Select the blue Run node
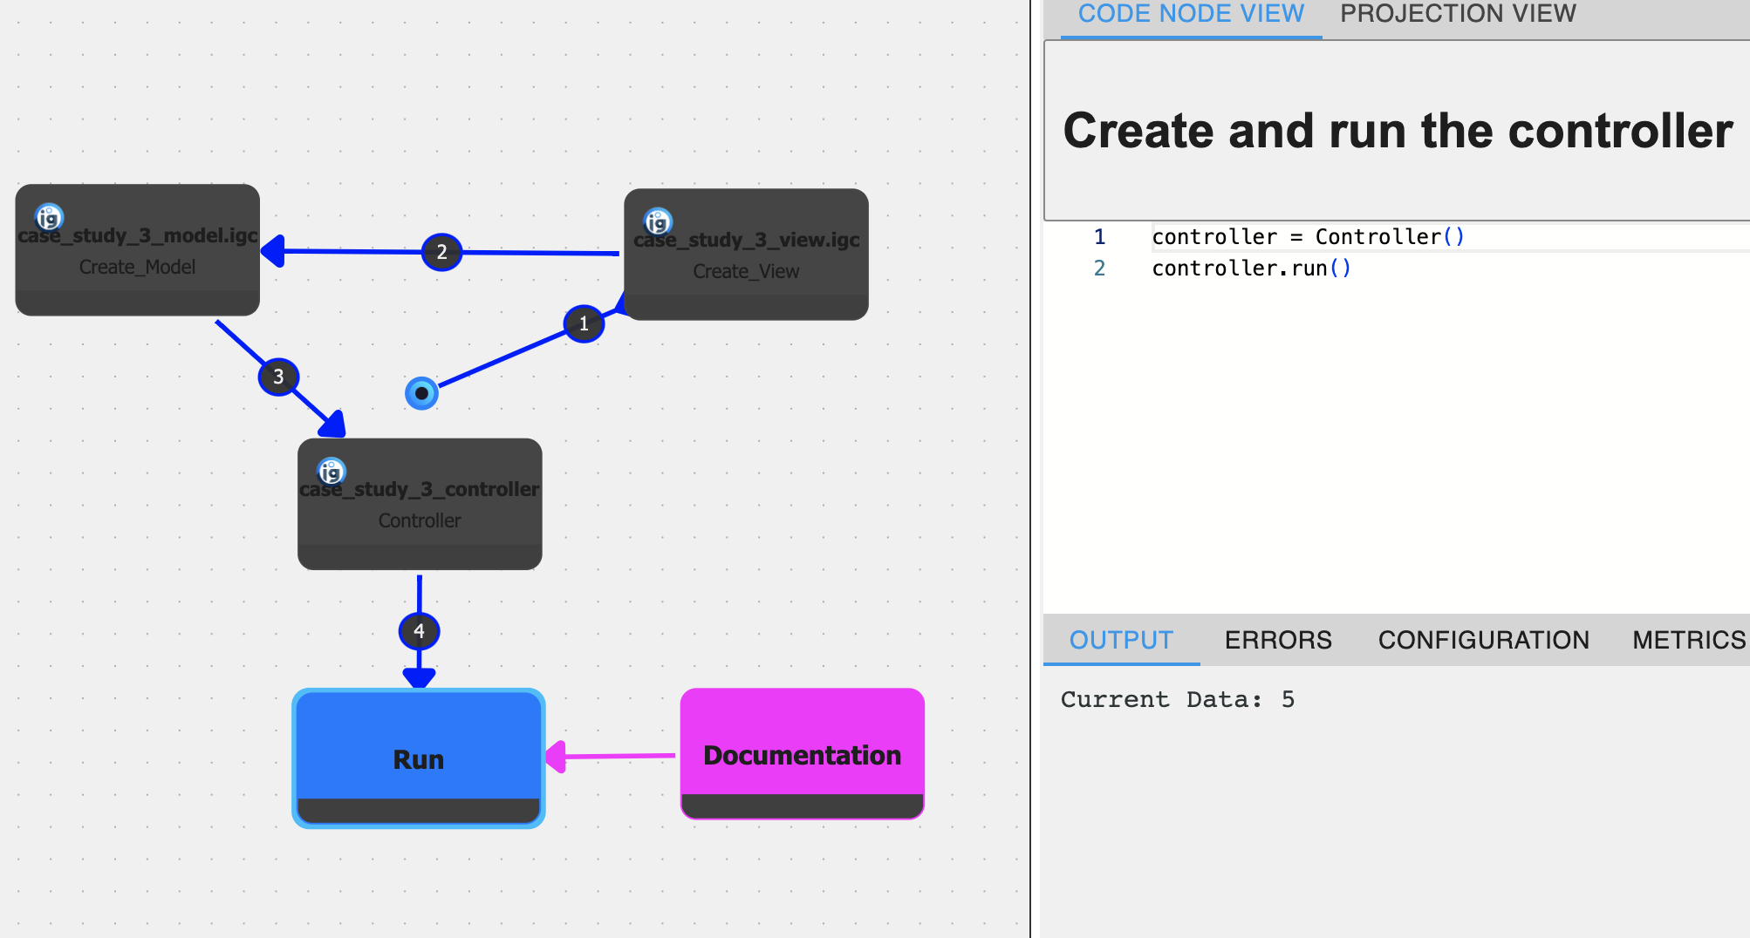Screen dimensions: 1750x938 (419, 750)
